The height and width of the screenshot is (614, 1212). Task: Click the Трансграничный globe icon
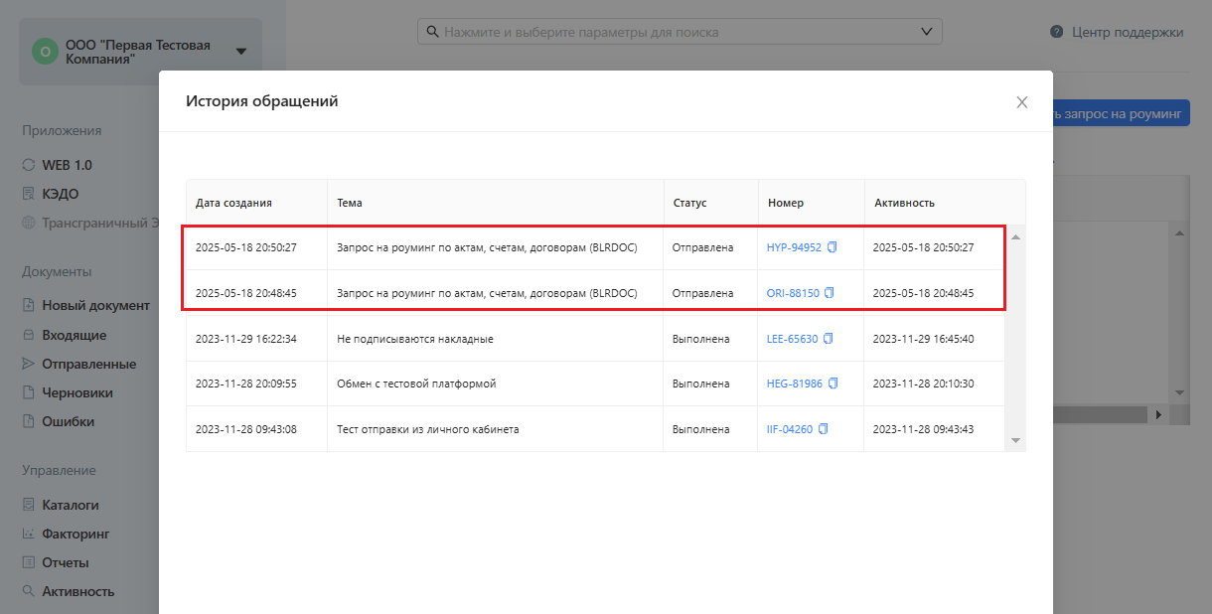click(x=29, y=223)
